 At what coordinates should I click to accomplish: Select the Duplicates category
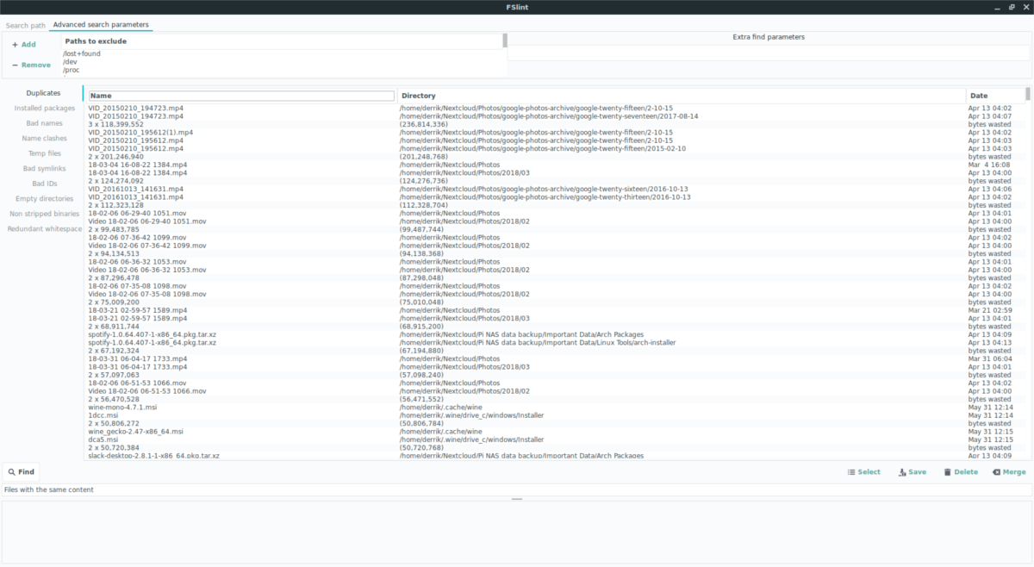click(43, 93)
